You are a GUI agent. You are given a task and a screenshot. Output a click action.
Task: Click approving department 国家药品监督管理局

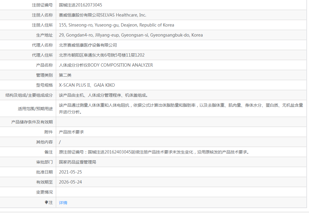[x=77, y=162]
